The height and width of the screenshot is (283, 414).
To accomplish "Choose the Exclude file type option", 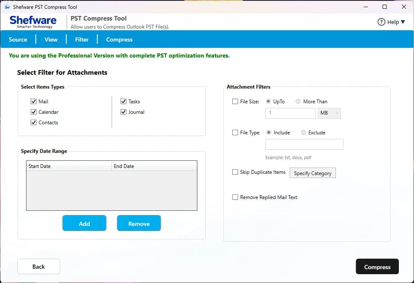I will tap(304, 133).
